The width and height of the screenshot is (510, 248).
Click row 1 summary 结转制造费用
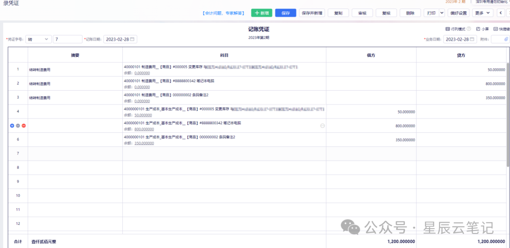point(40,69)
